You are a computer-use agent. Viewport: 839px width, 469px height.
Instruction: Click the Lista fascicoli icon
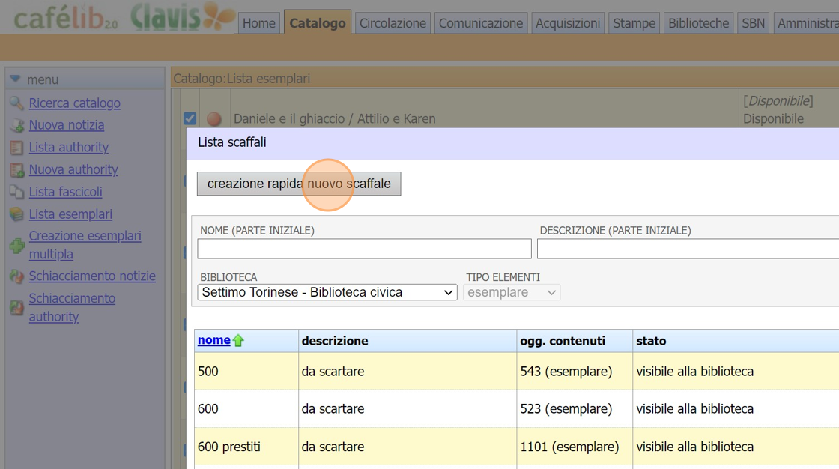(x=16, y=192)
